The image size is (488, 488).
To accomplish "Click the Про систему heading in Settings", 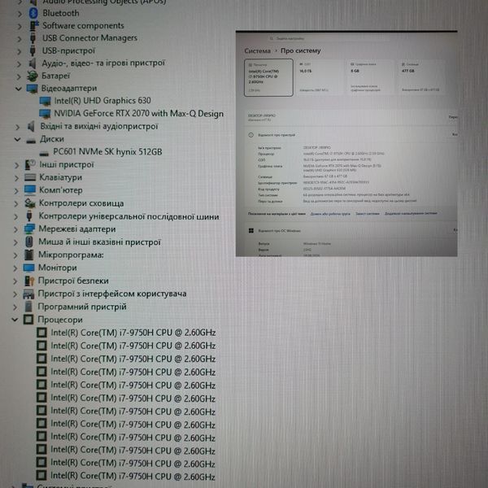I will click(301, 50).
